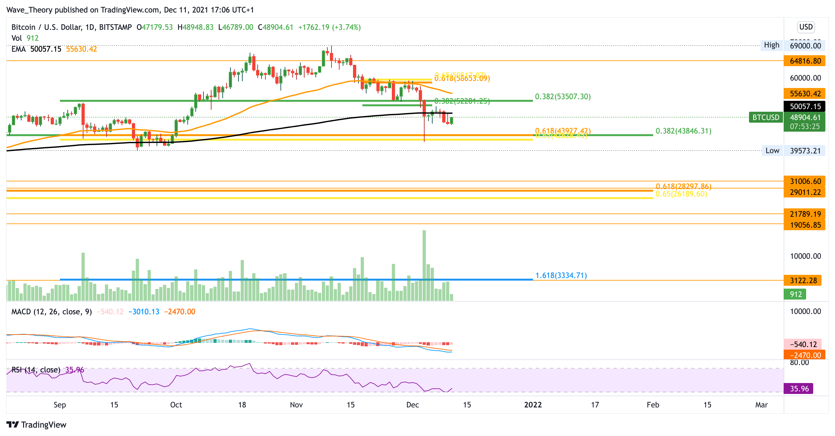Click the blue 1.618(3334.71) Fibonacci label
Screen dimensions: 835x436
pyautogui.click(x=561, y=275)
